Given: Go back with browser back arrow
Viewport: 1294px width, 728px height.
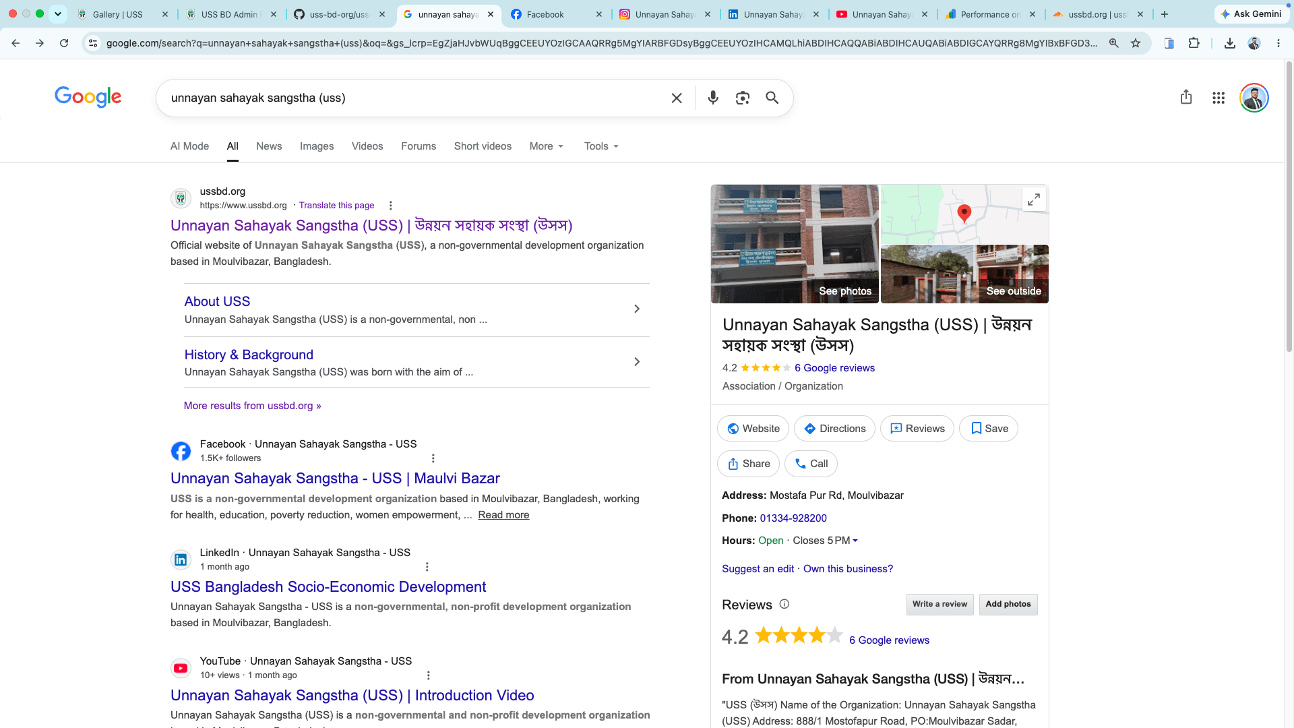Looking at the screenshot, I should 16,43.
